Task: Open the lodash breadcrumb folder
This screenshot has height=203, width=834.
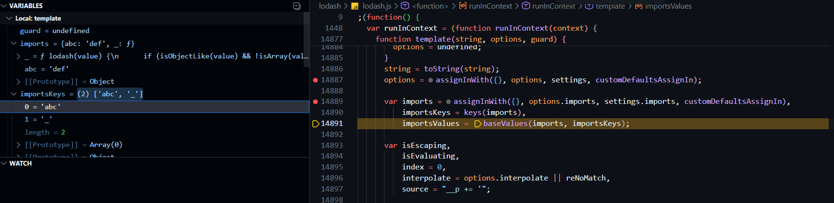Action: (x=330, y=6)
